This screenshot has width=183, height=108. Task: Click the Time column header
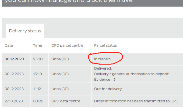pos(37,45)
